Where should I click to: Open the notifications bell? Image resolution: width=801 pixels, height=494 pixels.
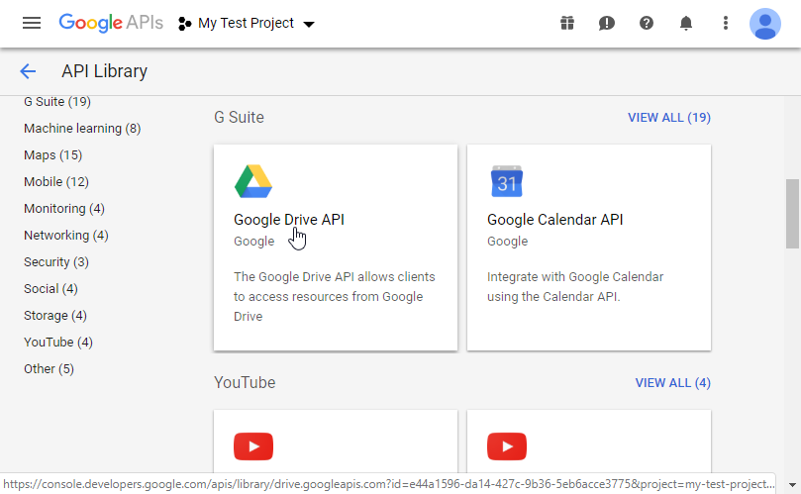(x=686, y=23)
